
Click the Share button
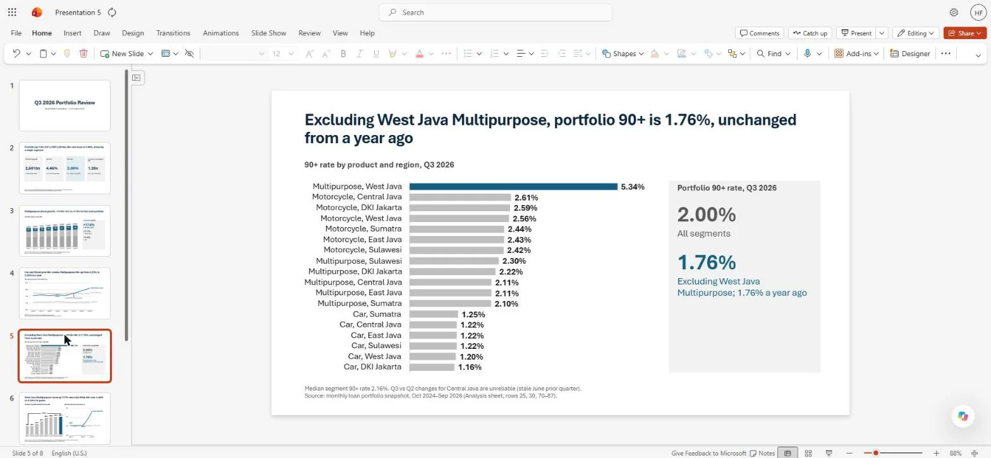pos(965,33)
